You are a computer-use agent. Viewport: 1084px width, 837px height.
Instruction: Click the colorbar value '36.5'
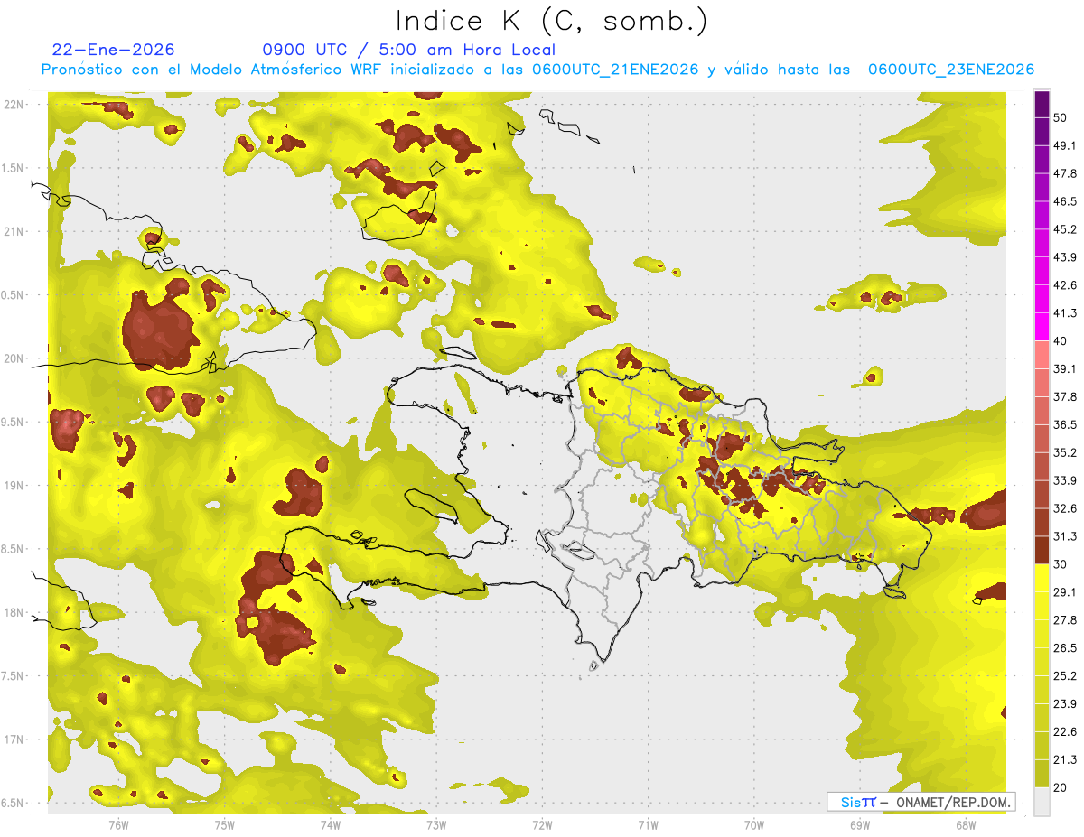coord(1065,425)
